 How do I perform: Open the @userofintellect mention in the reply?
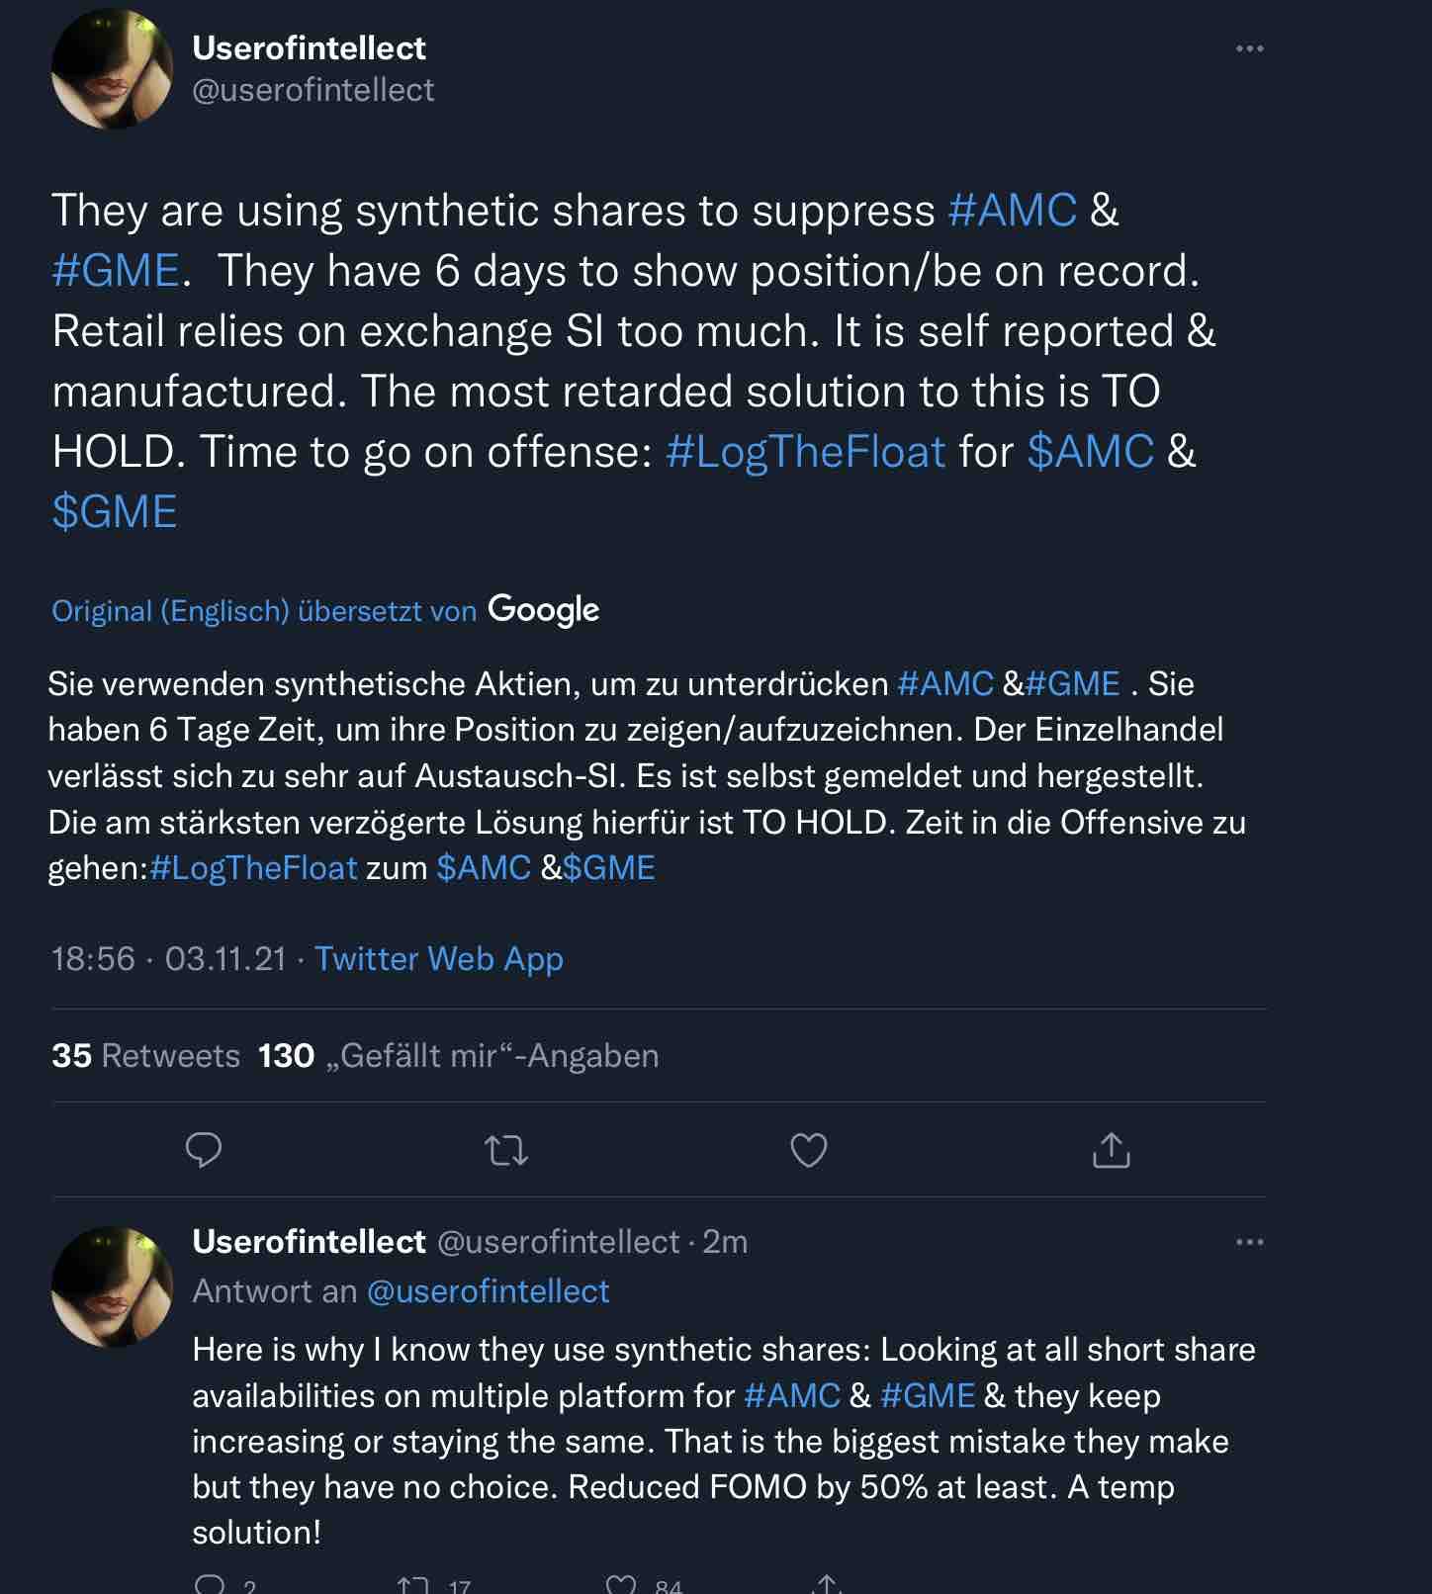[x=488, y=1290]
